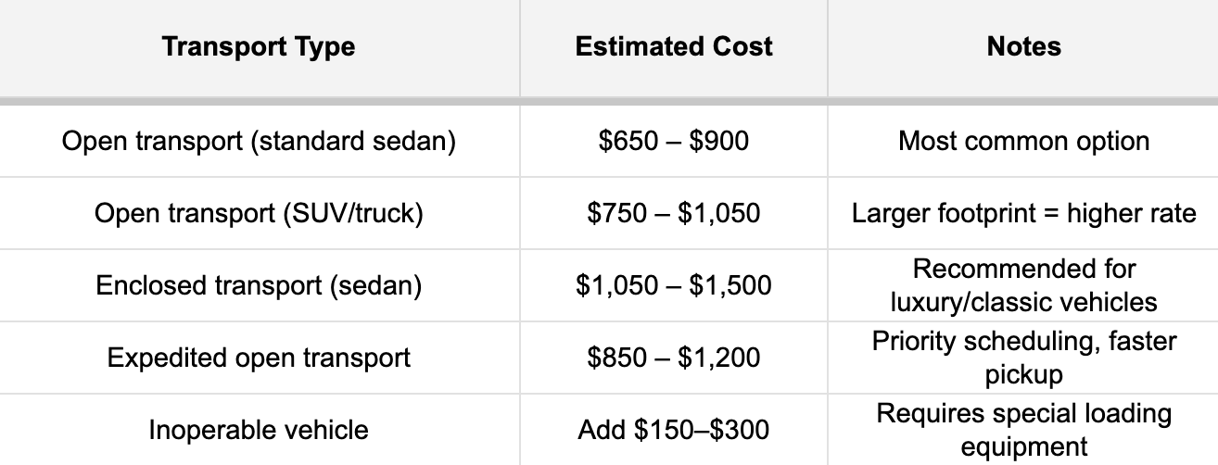Image resolution: width=1218 pixels, height=465 pixels.
Task: Click Larger footprint = higher rate note
Action: click(x=1023, y=213)
